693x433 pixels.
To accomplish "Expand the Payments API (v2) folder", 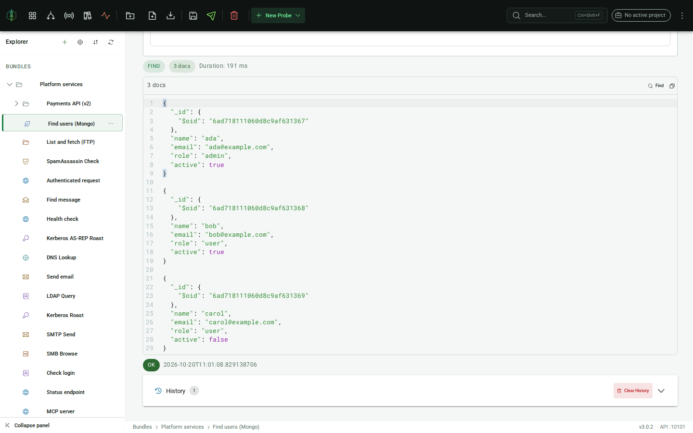I will pyautogui.click(x=16, y=103).
